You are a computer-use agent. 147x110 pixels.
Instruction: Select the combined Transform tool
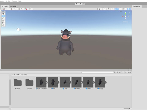coord(3,25)
